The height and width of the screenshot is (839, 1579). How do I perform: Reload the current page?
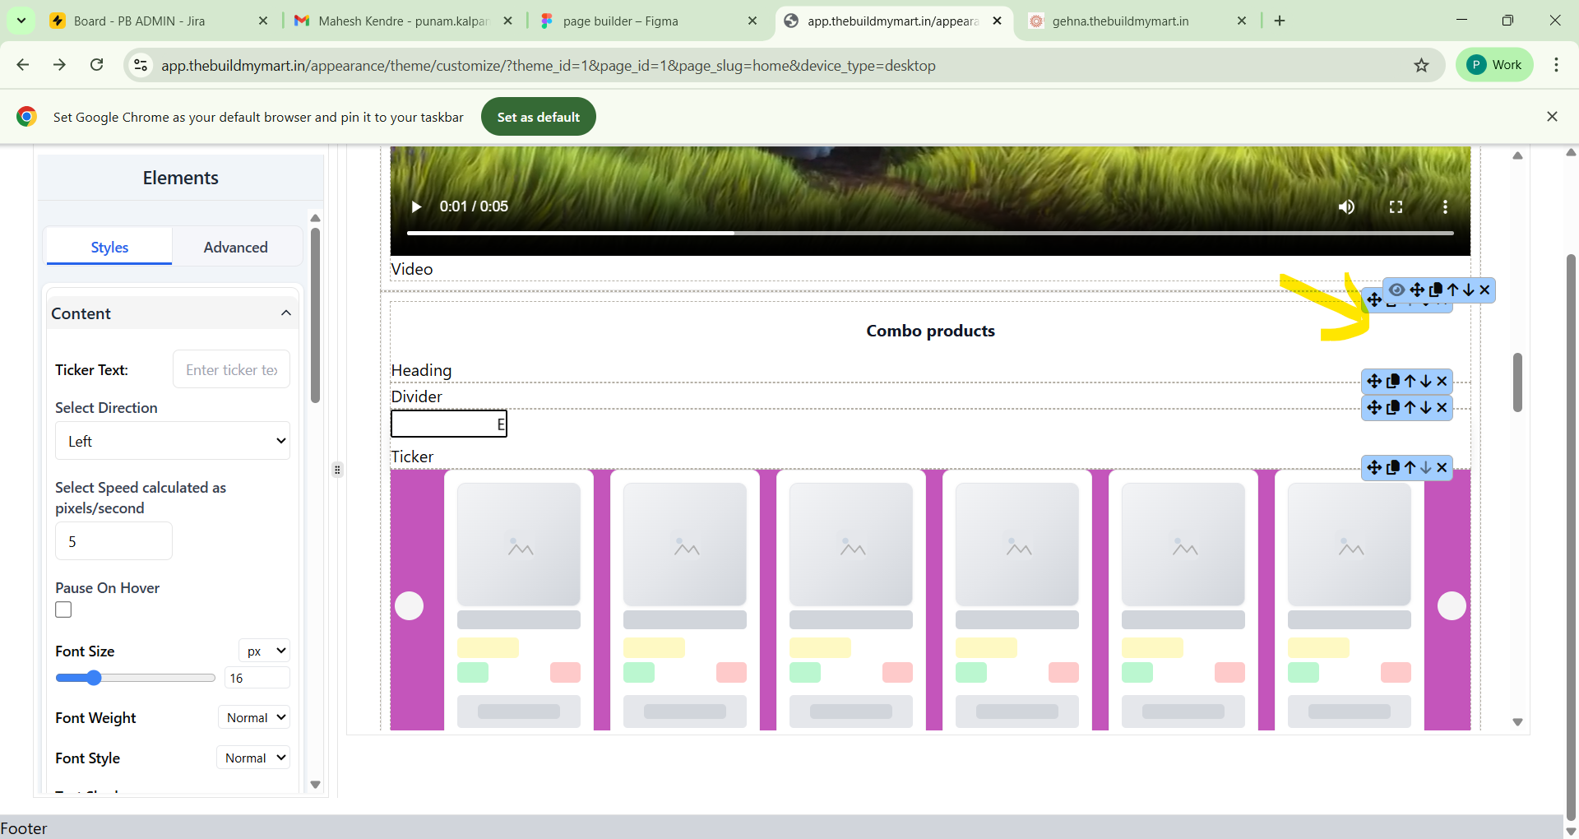(x=96, y=65)
